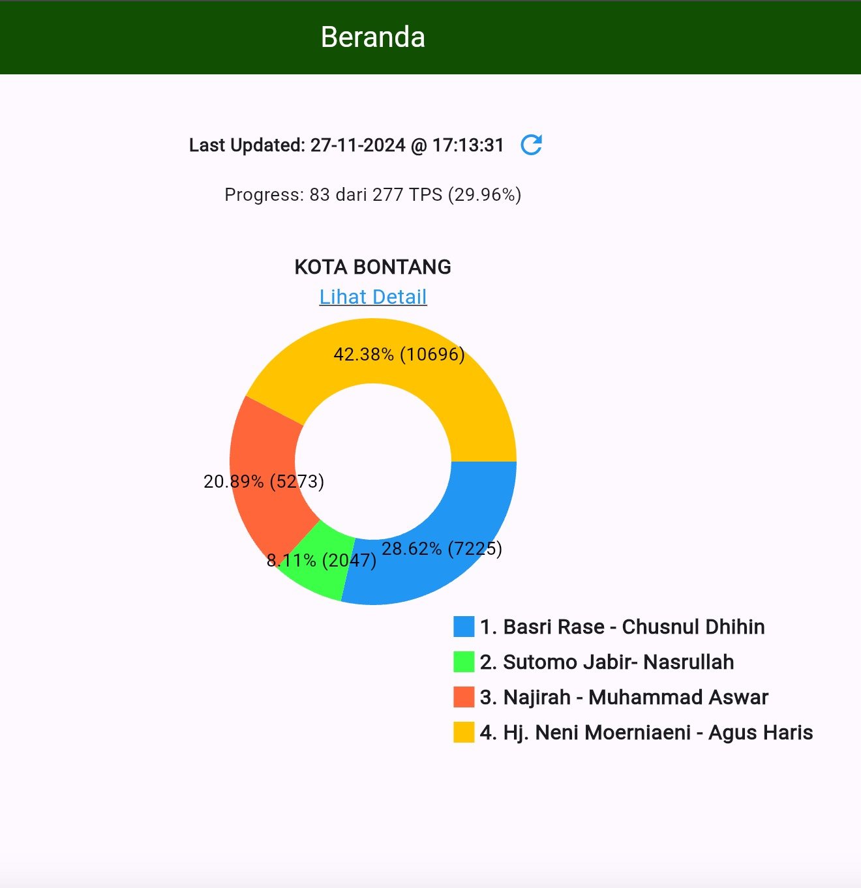The height and width of the screenshot is (888, 861).
Task: Click the KOTA BONTANG chart title
Action: (x=373, y=267)
